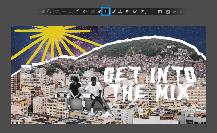
Task: Click the boombox cutout in the composition
Action: click(62, 94)
